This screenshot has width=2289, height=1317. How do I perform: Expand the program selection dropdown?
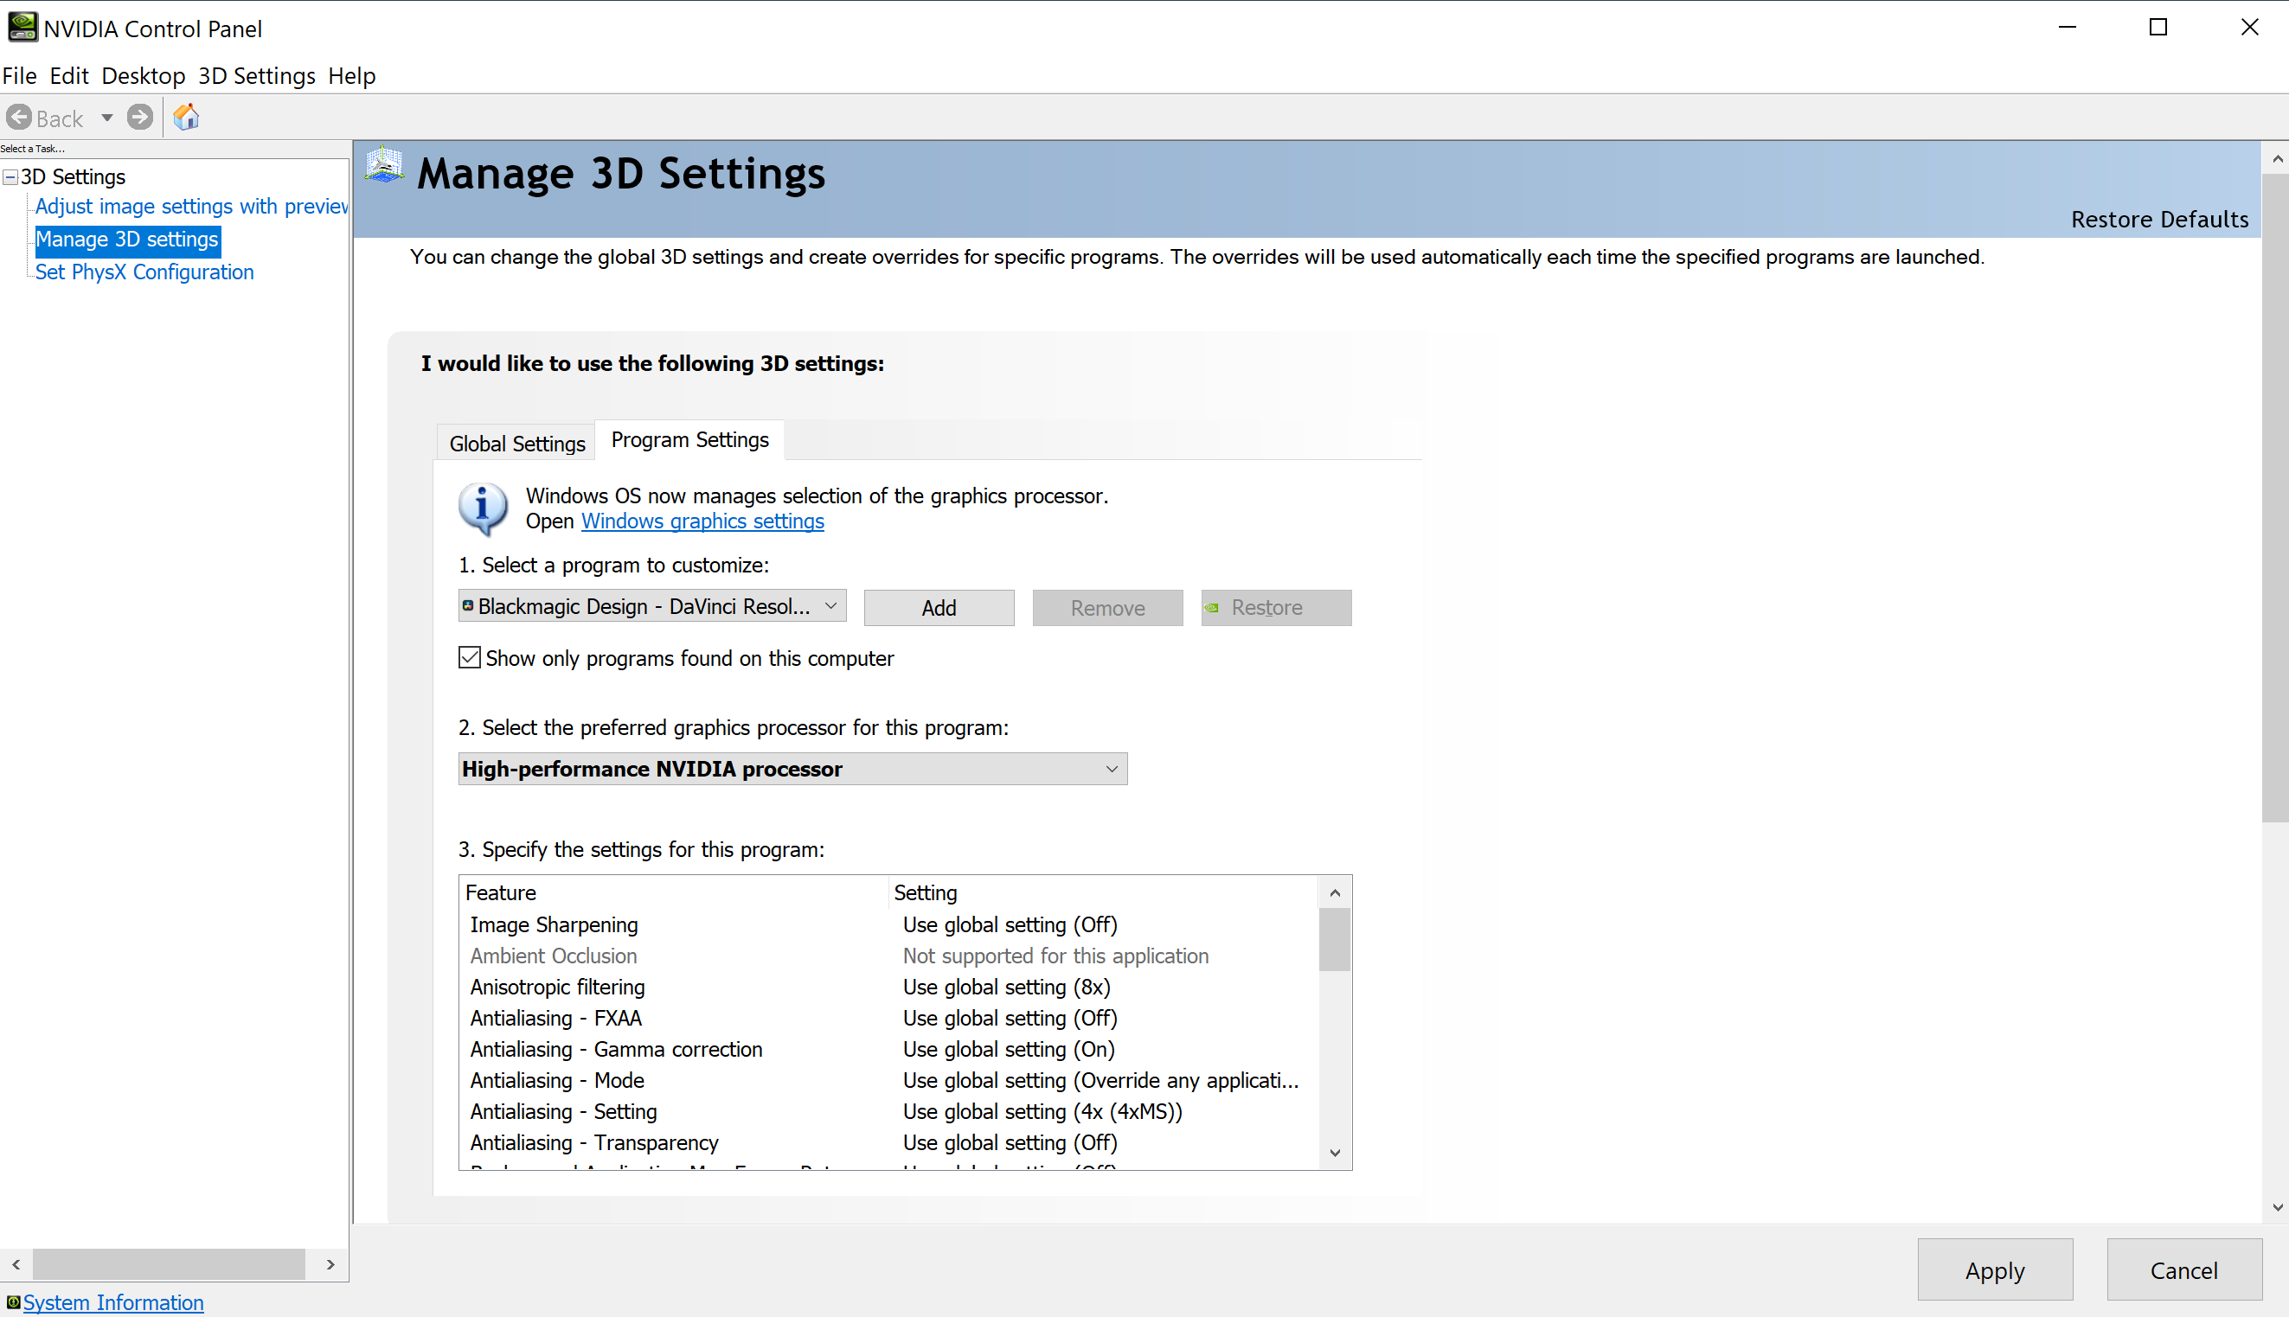pos(829,605)
